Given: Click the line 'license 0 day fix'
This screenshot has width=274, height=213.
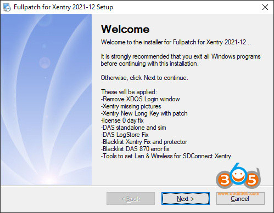Looking at the screenshot, I should 122,120.
